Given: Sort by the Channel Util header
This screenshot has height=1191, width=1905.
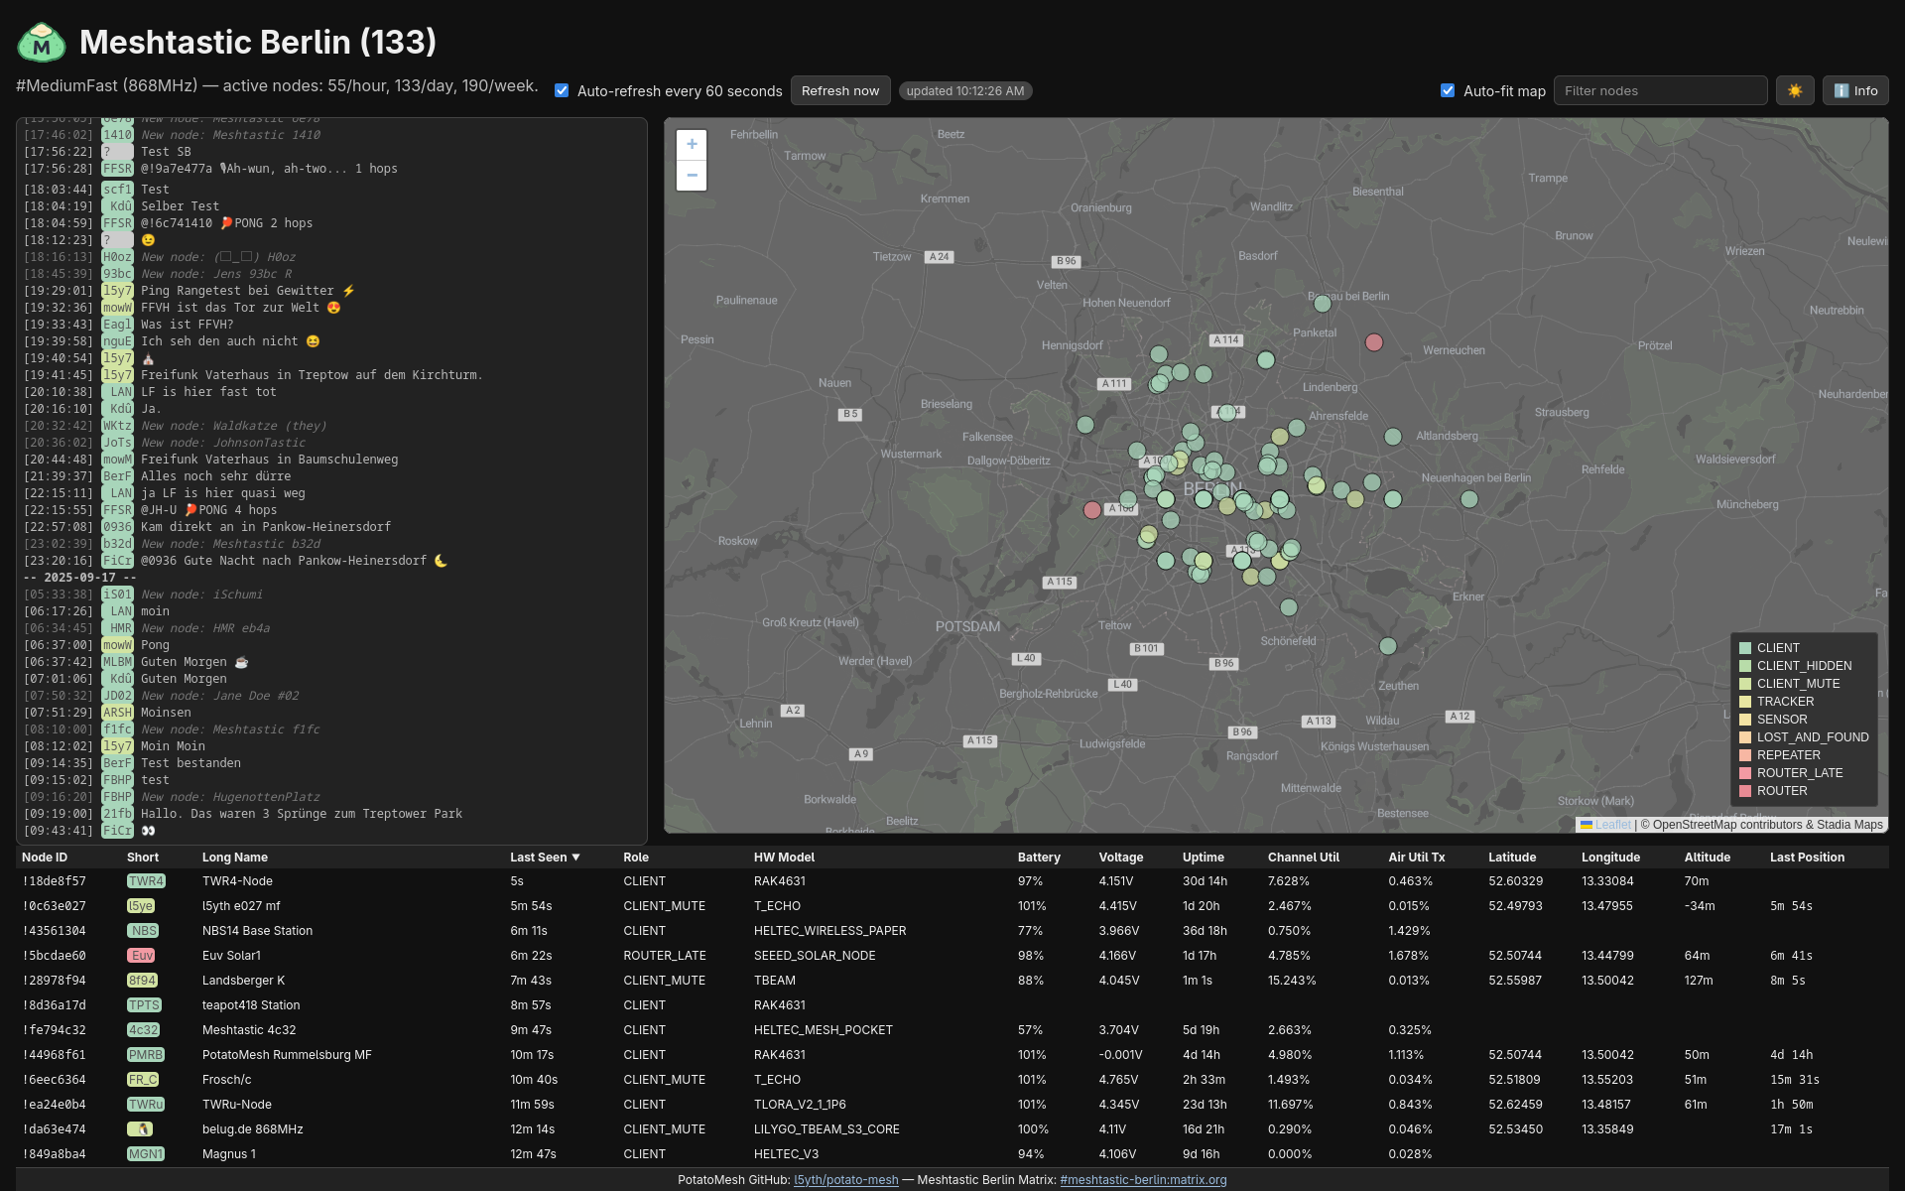Looking at the screenshot, I should 1303,858.
